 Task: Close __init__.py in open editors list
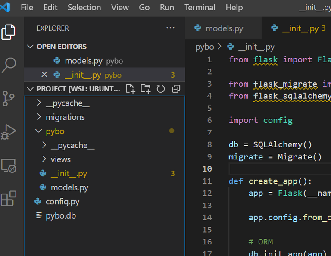[x=44, y=75]
